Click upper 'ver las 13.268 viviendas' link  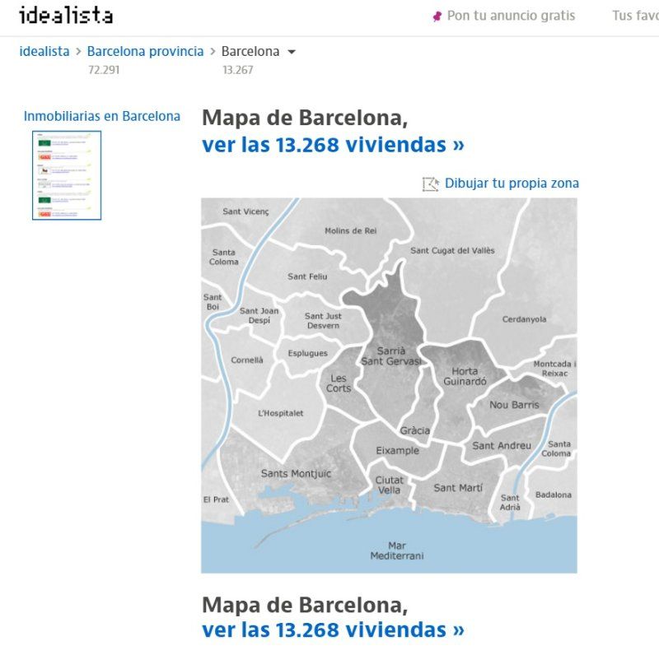coord(334,145)
